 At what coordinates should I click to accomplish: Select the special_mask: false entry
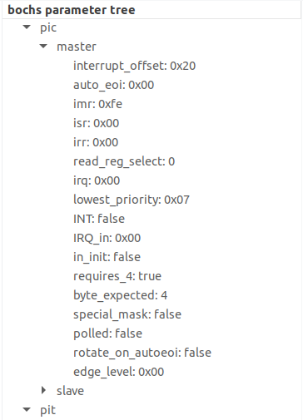click(x=127, y=314)
